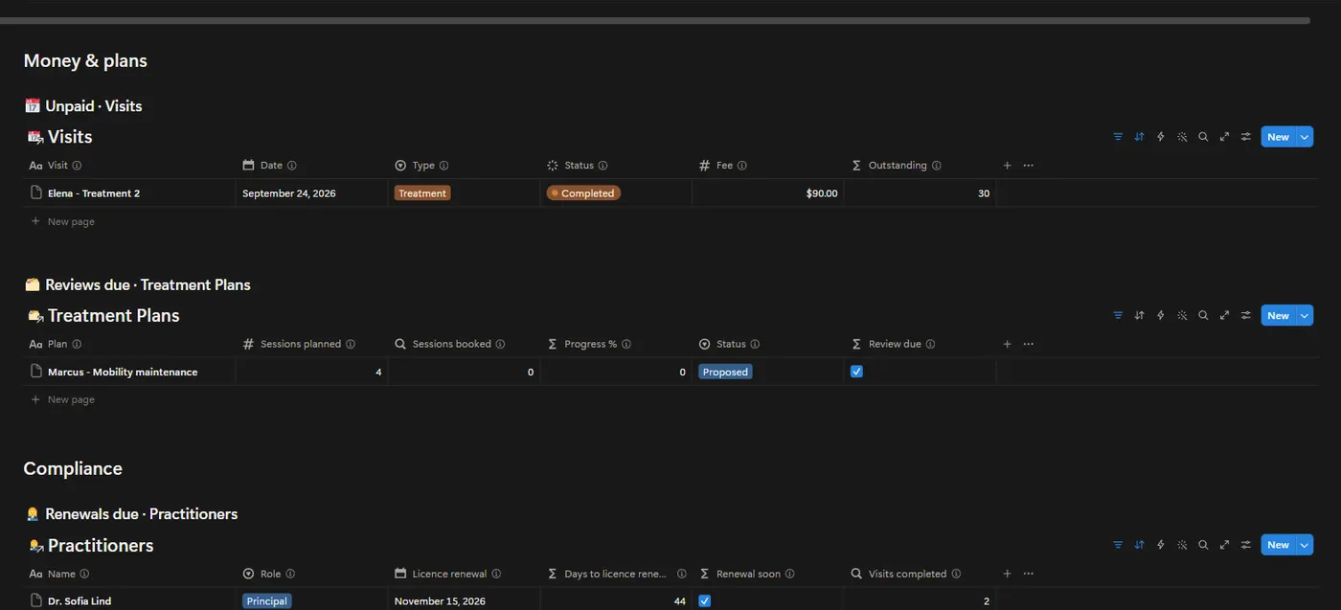Open Practitioners database as full page
The height and width of the screenshot is (610, 1341).
tap(1224, 545)
